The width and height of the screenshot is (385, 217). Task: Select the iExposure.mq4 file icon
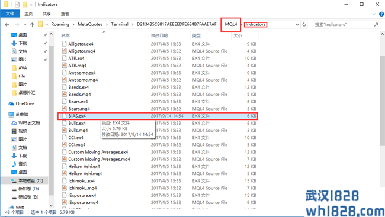pos(64,203)
